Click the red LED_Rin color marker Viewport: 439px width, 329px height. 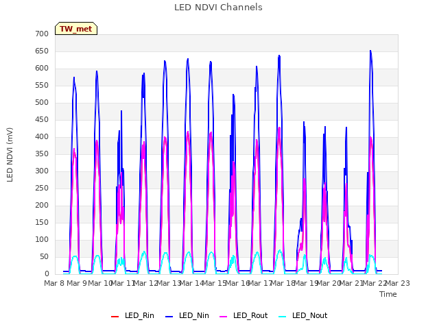115,317
